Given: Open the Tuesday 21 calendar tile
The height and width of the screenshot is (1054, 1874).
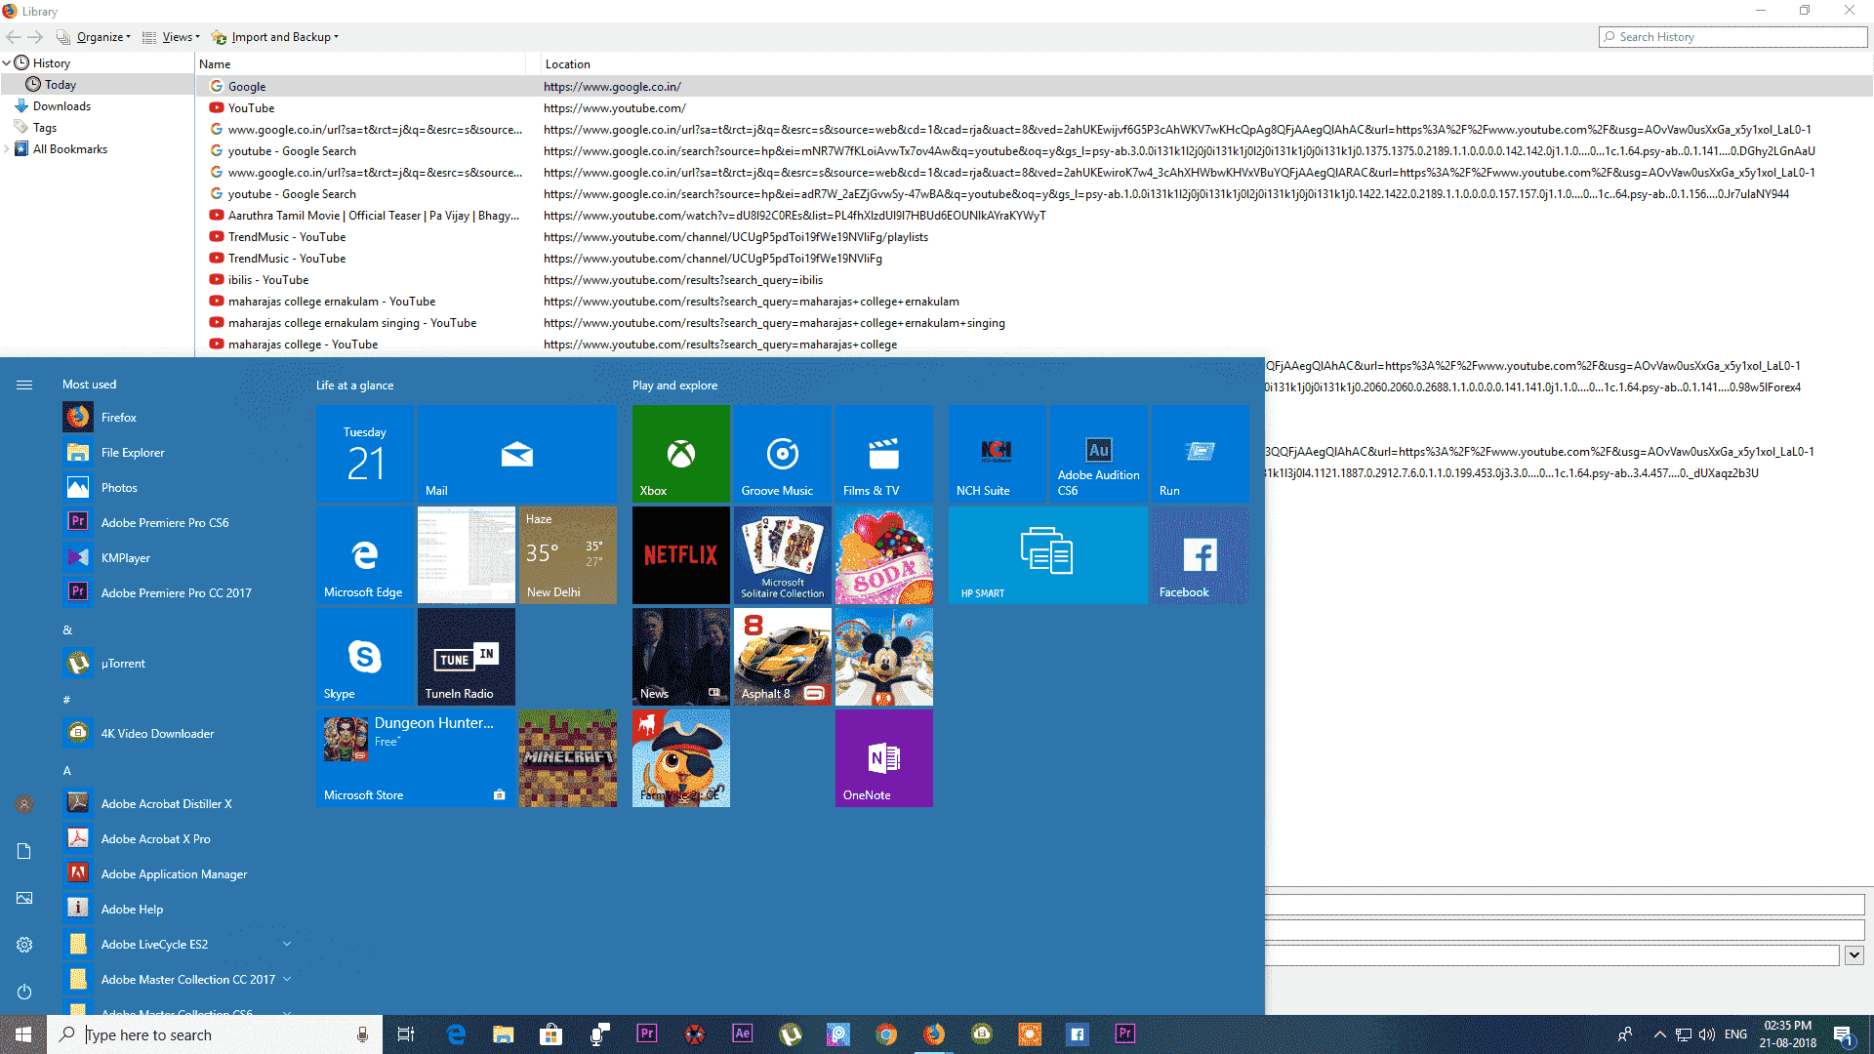Looking at the screenshot, I should pos(364,454).
